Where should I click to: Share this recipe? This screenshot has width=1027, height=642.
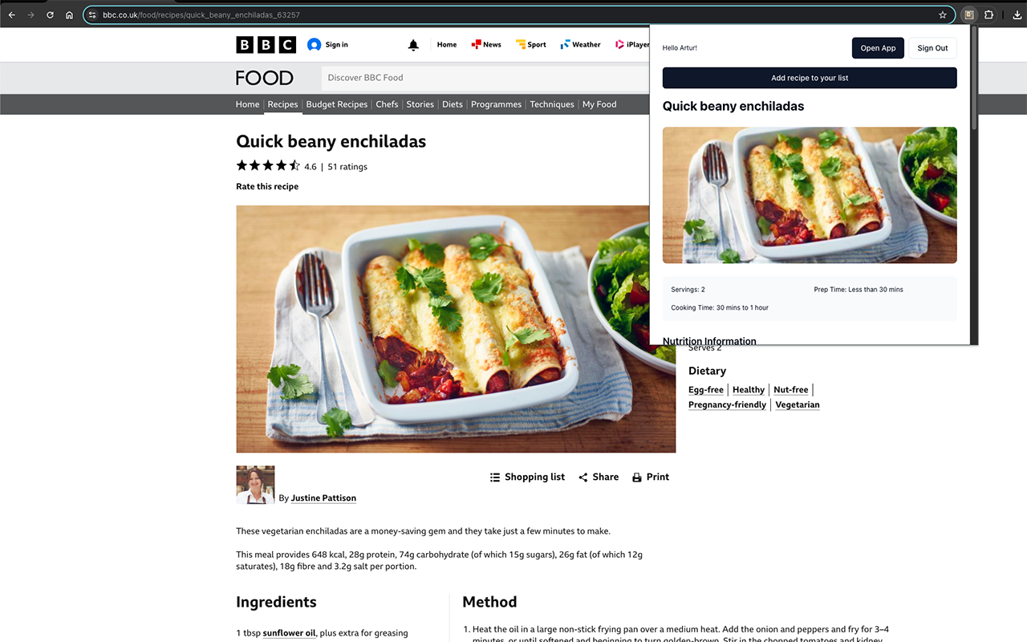[599, 477]
